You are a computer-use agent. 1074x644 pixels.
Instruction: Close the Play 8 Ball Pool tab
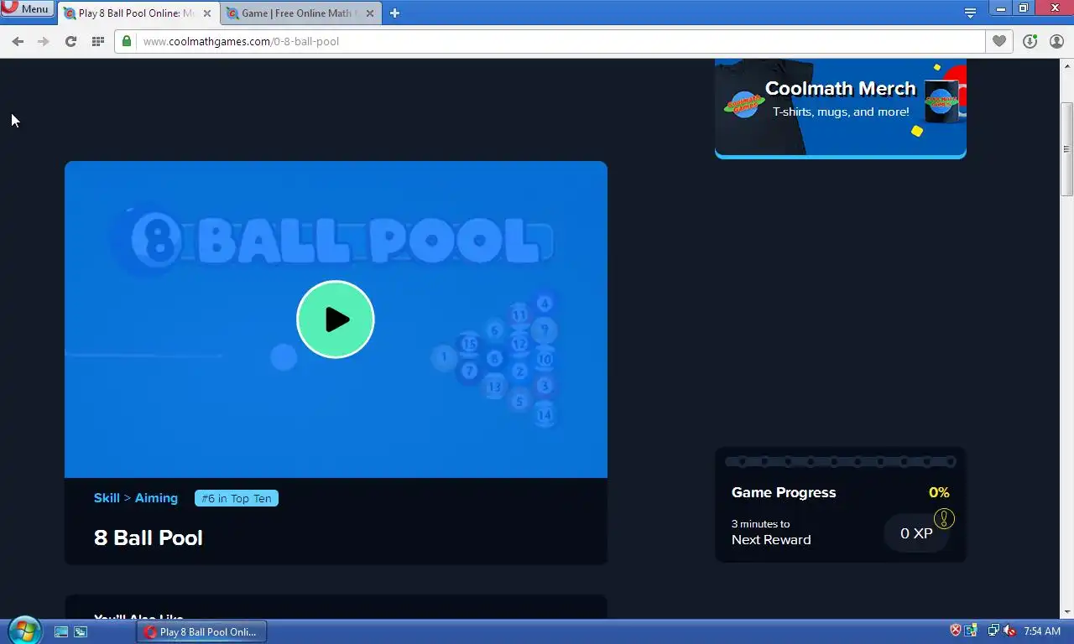click(207, 13)
